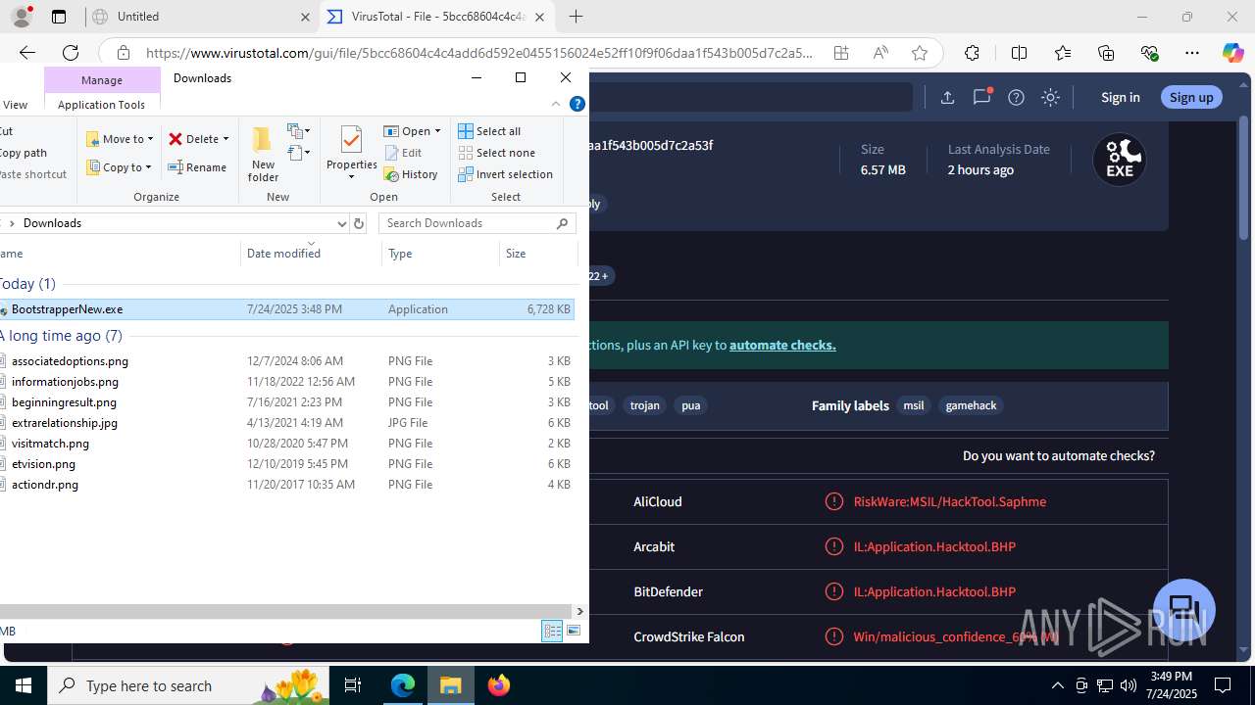Select etvision.png file
The image size is (1255, 705).
coord(286,464)
